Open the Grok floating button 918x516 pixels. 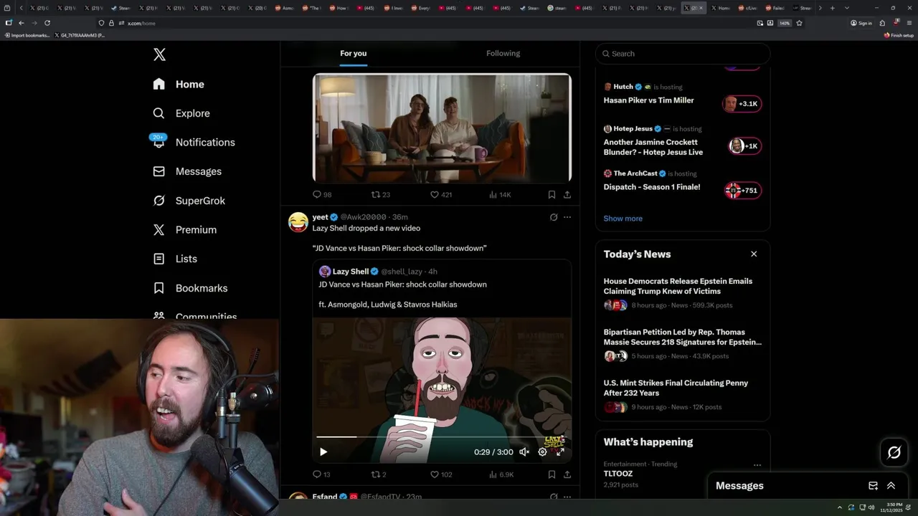[894, 452]
